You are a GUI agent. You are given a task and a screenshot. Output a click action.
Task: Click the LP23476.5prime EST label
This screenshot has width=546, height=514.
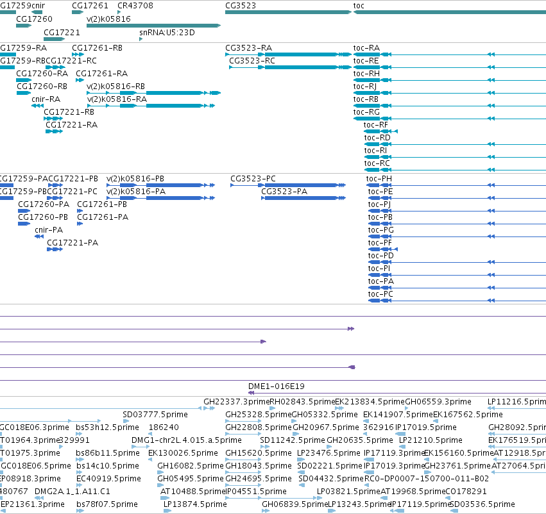(x=328, y=452)
